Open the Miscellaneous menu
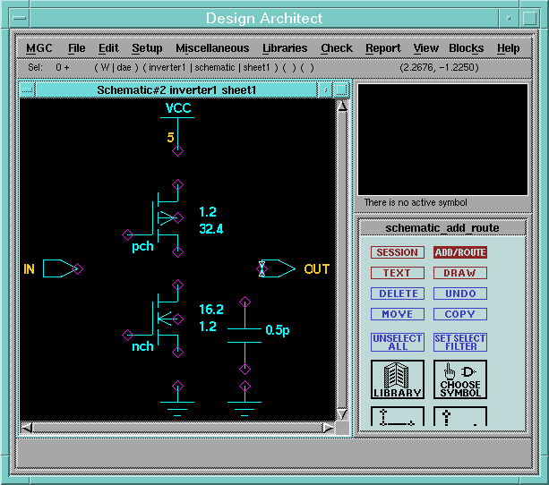 212,48
